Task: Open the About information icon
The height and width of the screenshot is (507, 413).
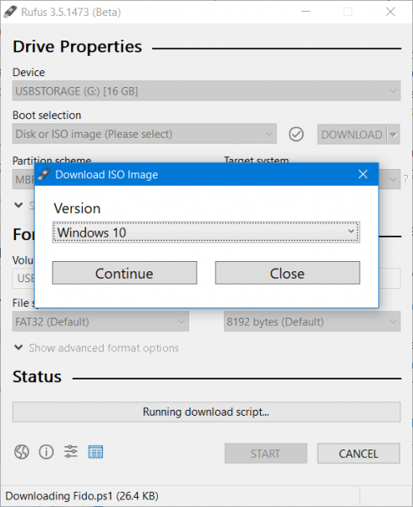Action: point(46,452)
